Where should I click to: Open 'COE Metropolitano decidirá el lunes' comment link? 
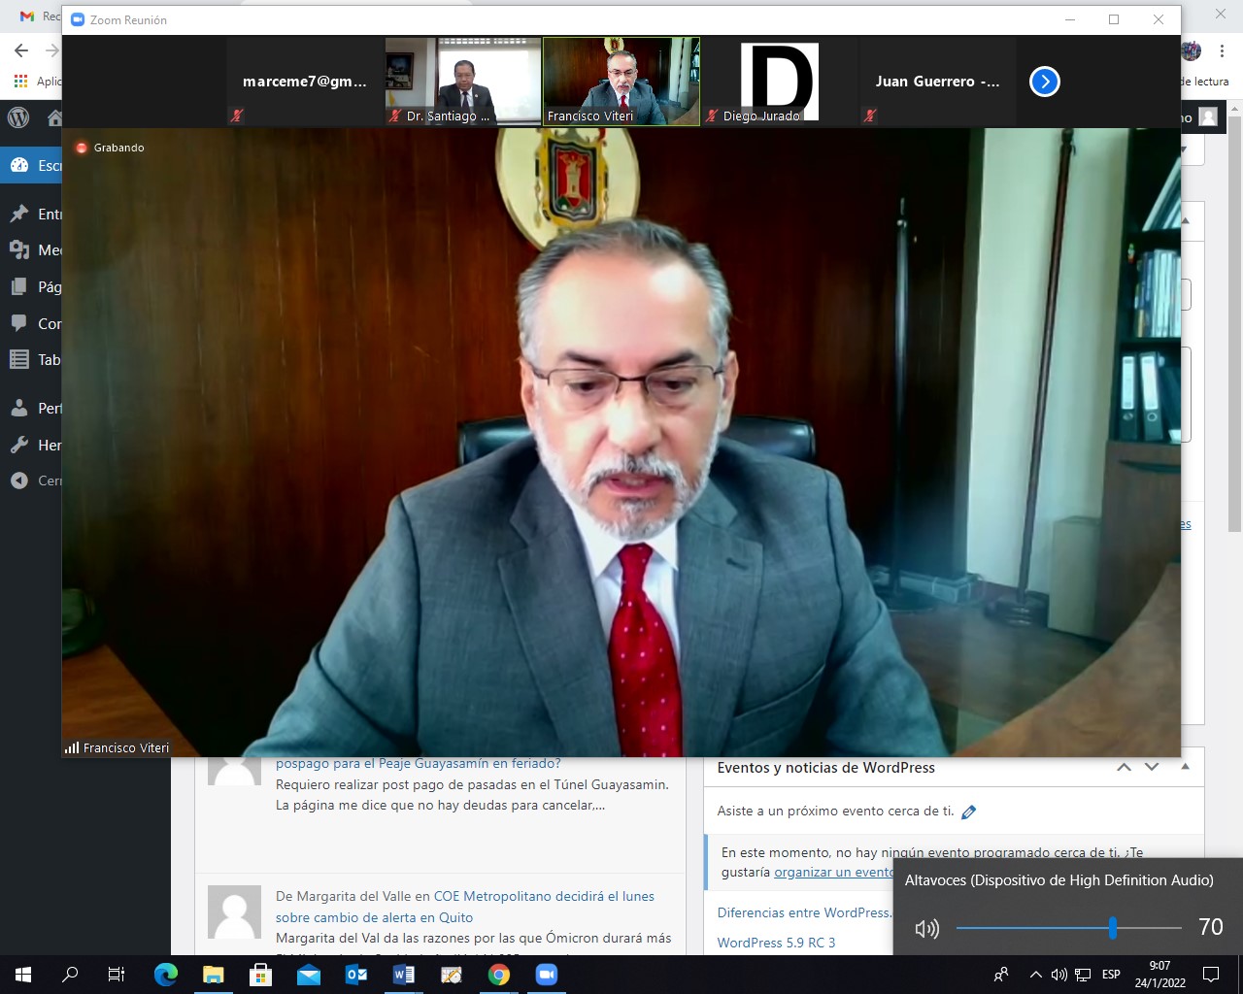(x=544, y=896)
